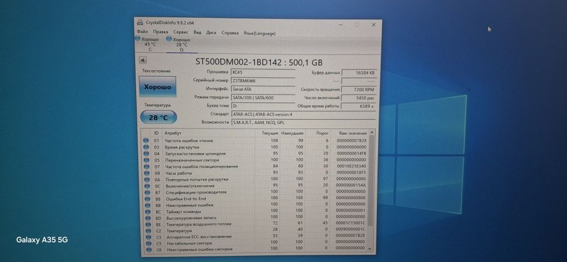Click status icon for Неисправимые ошибки секторов row
Viewport: 567px width, 262px height.
pos(148,250)
